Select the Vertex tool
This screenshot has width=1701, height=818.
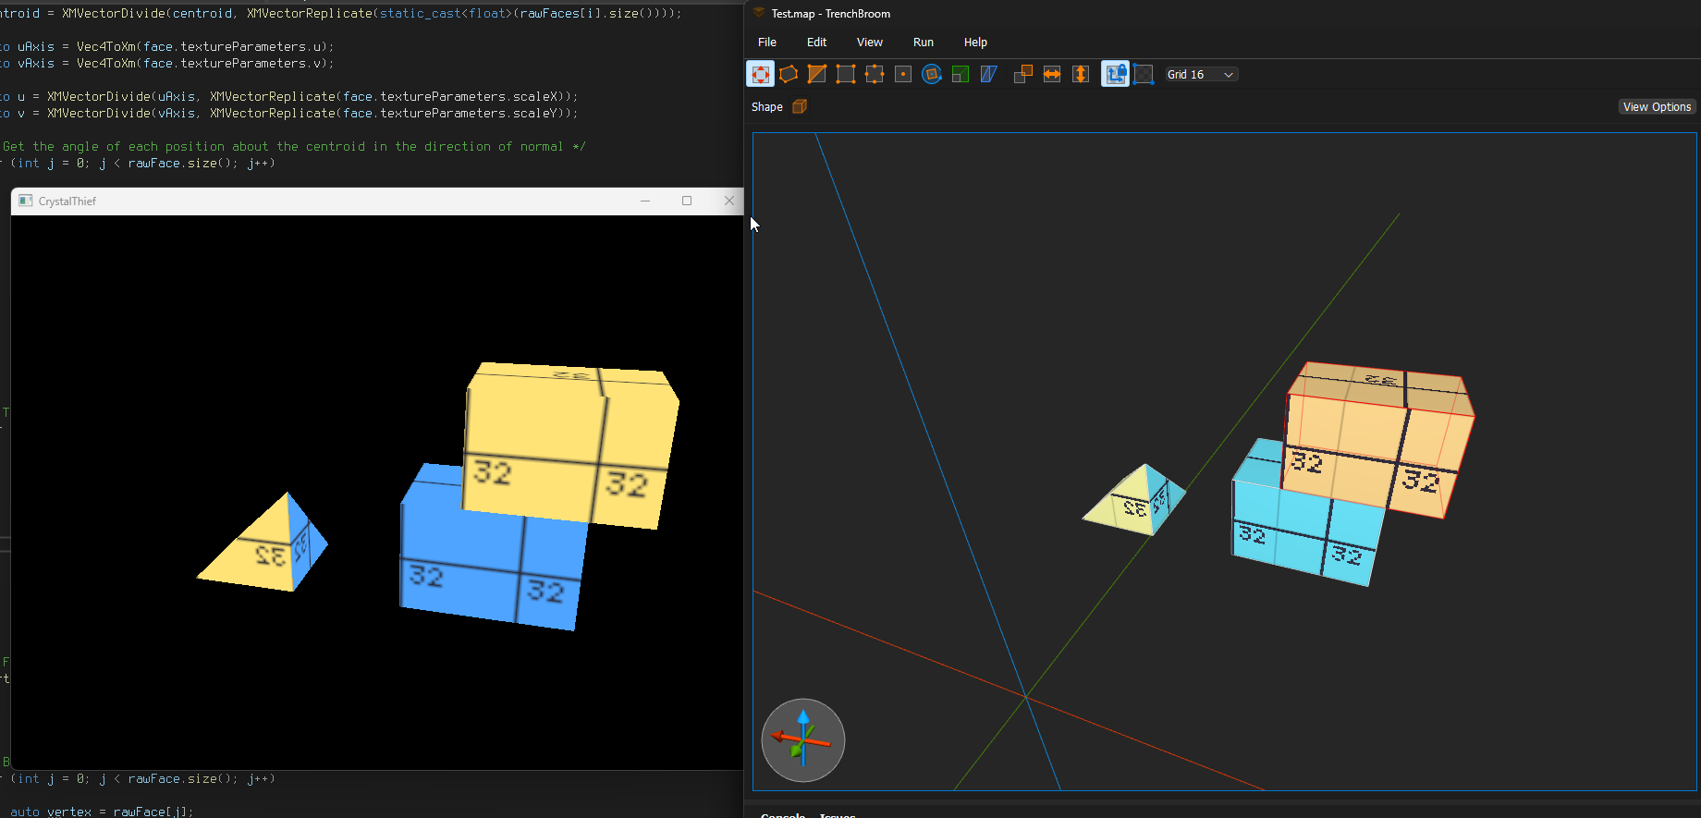pos(846,75)
